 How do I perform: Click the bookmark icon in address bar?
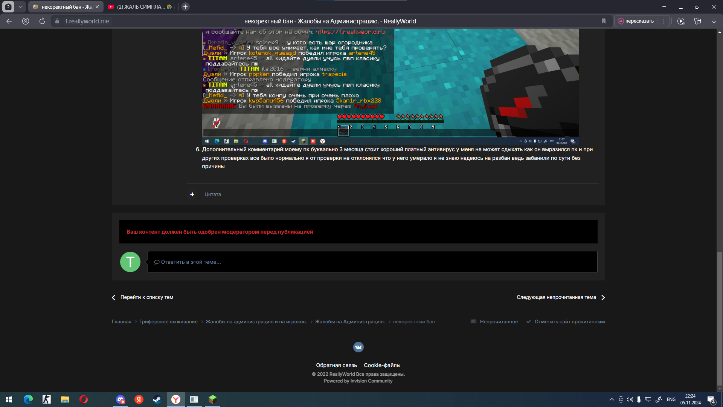(x=604, y=21)
